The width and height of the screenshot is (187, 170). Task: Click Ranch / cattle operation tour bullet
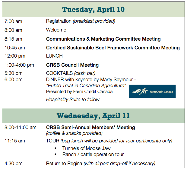(93, 155)
